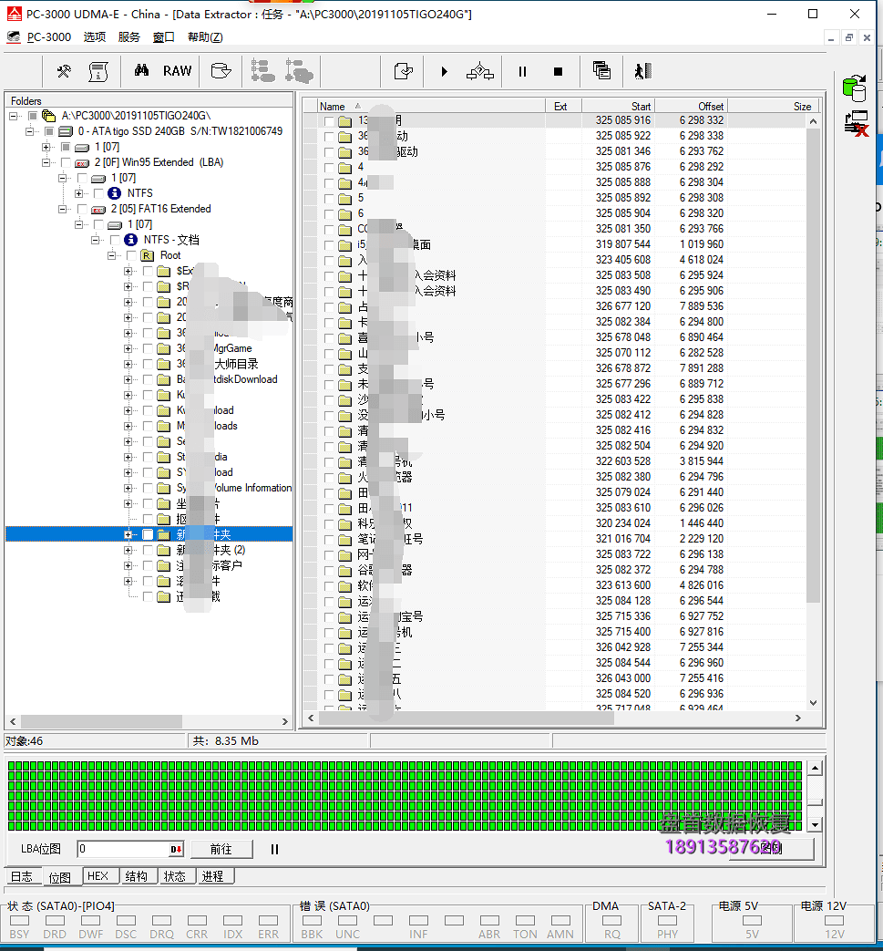Collapse the NTFS - 文档 node
This screenshot has width=883, height=951.
[95, 240]
